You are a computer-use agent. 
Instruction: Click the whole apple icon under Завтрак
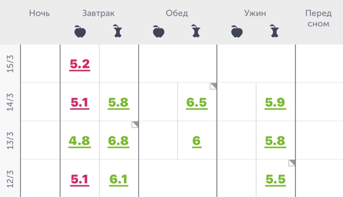(x=80, y=32)
